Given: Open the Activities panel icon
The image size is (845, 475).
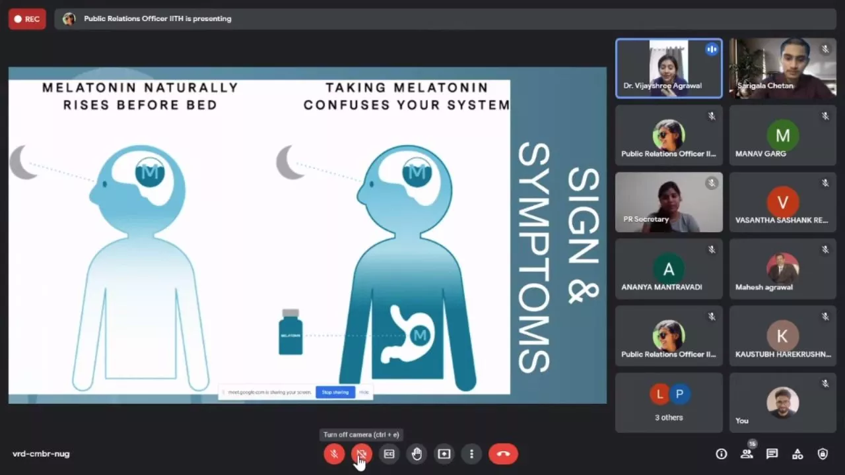Looking at the screenshot, I should coord(797,454).
